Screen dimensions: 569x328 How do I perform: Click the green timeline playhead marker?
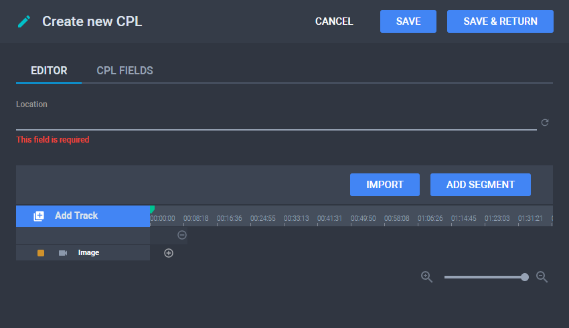(152, 209)
